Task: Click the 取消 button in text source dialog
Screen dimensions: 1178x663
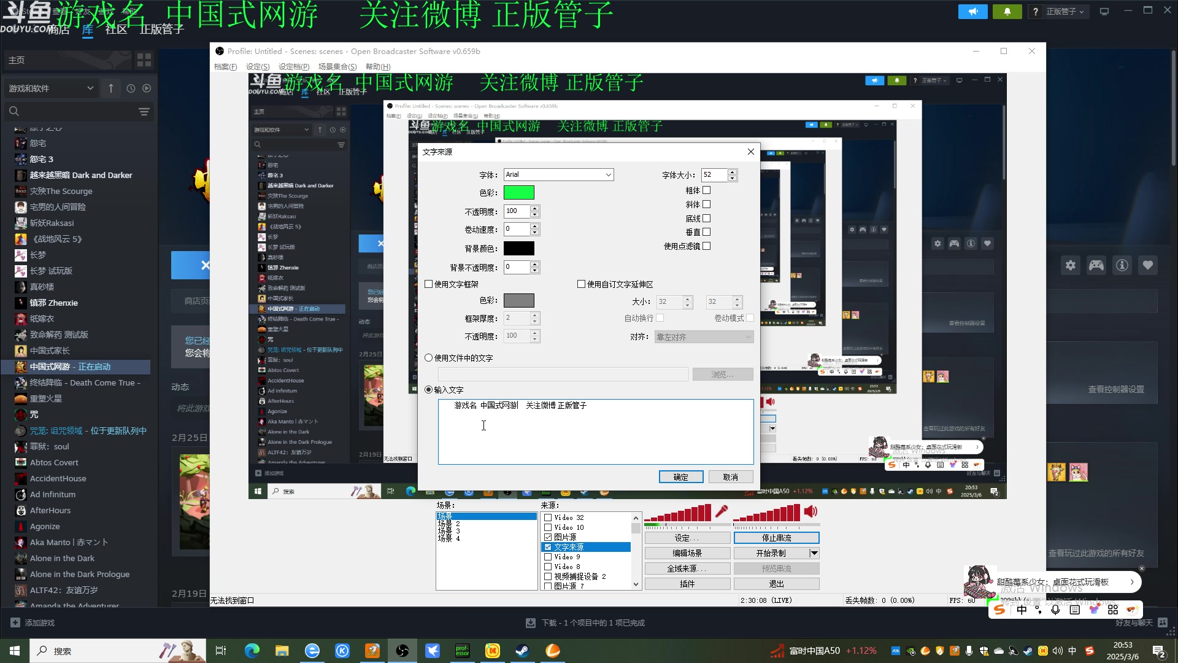Action: click(x=731, y=477)
